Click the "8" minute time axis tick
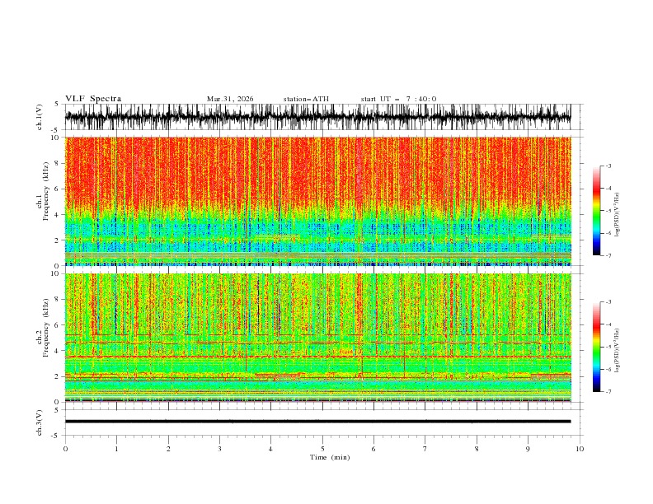This screenshot has height=504, width=653. (x=477, y=449)
